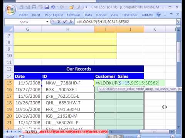Viewport: 185px width, 138px height.
Task: Select column H header
Action: 68,29
